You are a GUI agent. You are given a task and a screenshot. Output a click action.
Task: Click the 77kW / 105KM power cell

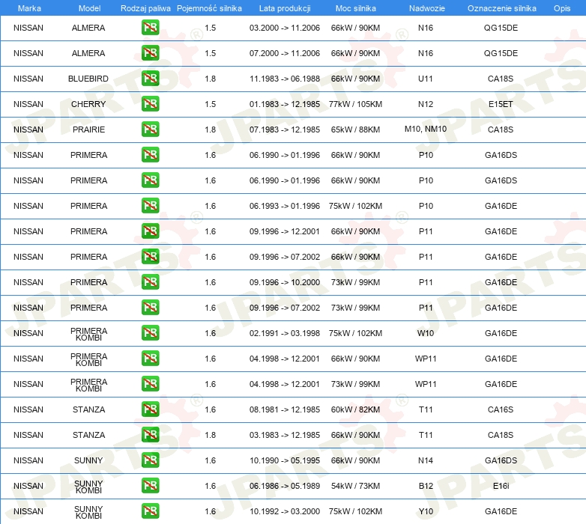pyautogui.click(x=355, y=104)
